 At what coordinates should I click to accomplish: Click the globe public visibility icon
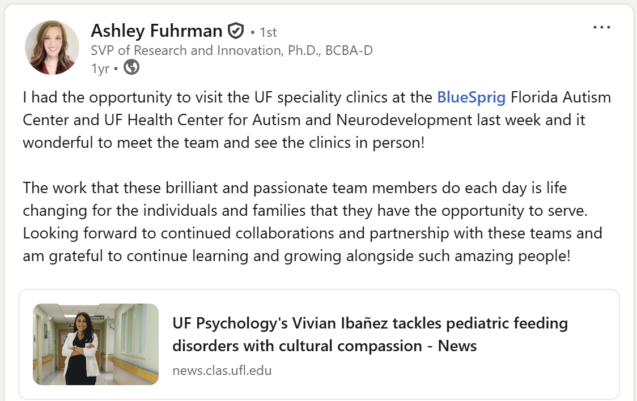(131, 67)
